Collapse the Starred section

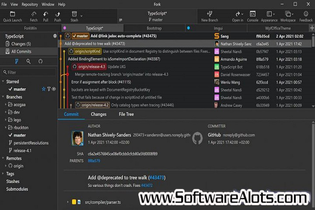pos(3,81)
